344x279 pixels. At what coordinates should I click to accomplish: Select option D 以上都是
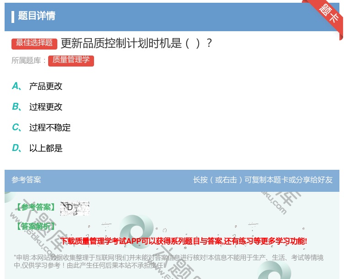click(x=37, y=148)
